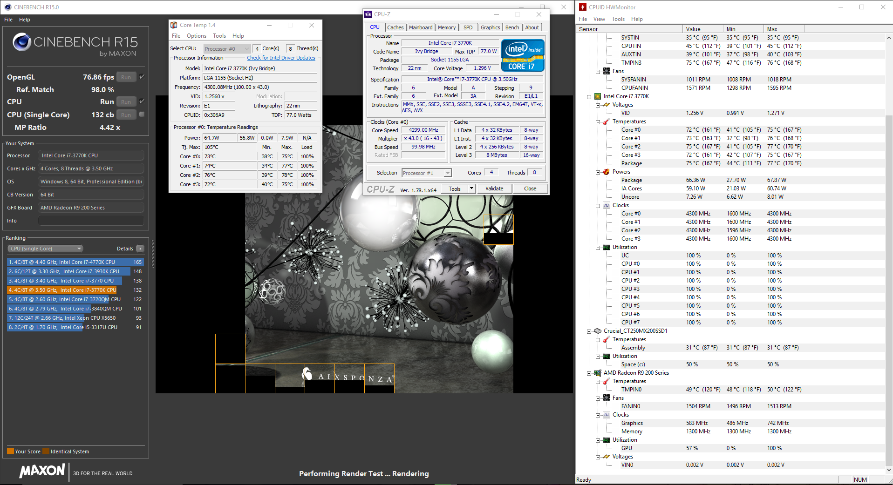
Task: Click the Cinebench title bar app icon
Action: click(x=7, y=7)
